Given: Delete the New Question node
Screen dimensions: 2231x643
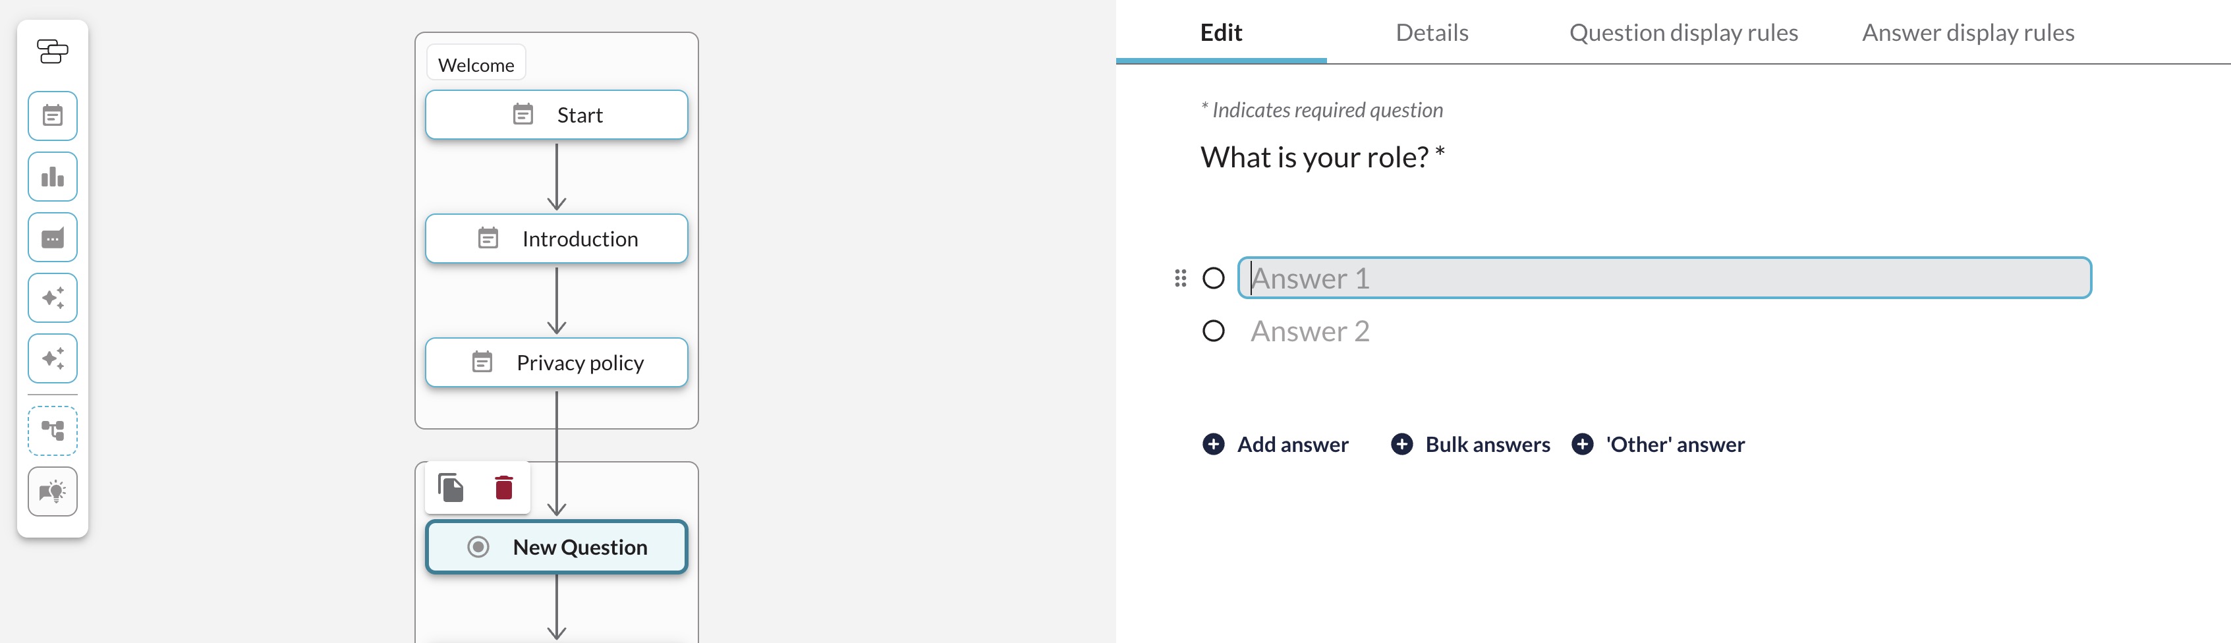Looking at the screenshot, I should coord(504,488).
